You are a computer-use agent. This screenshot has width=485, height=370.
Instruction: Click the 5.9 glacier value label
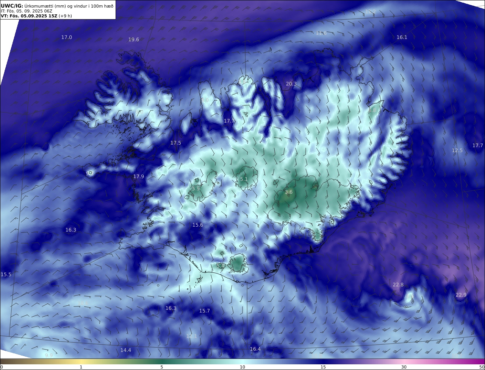[x=196, y=188]
